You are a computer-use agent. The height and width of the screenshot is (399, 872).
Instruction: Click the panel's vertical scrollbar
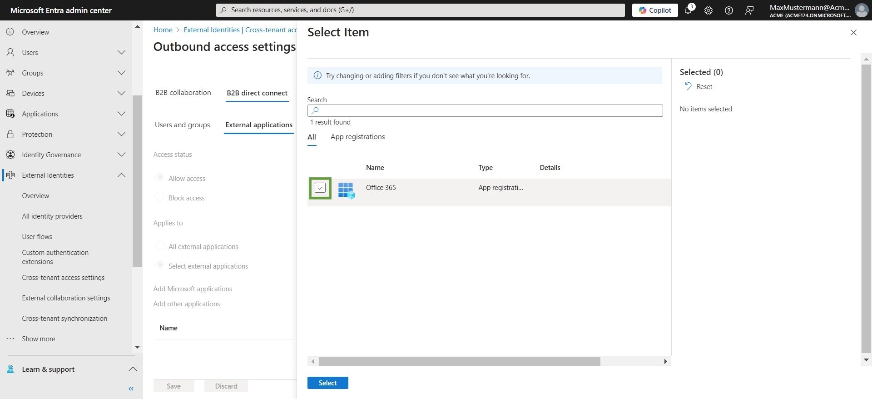click(x=866, y=208)
